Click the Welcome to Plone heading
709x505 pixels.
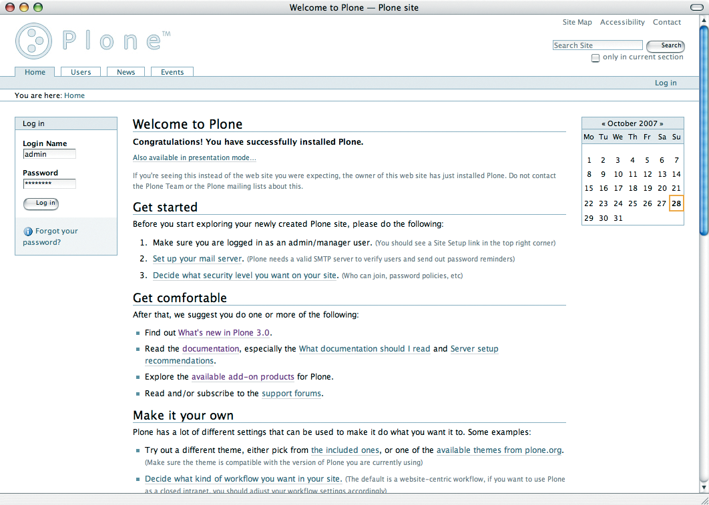(x=188, y=124)
